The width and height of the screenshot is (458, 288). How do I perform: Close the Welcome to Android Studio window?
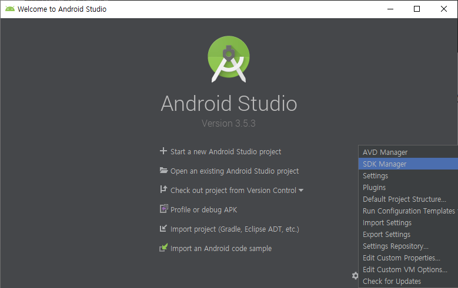444,9
